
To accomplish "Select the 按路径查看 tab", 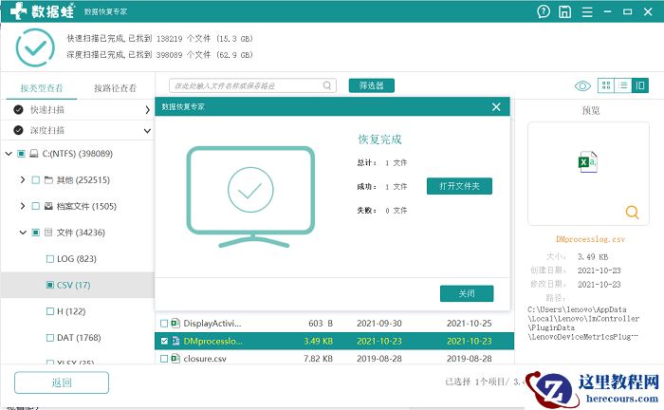I will click(115, 88).
